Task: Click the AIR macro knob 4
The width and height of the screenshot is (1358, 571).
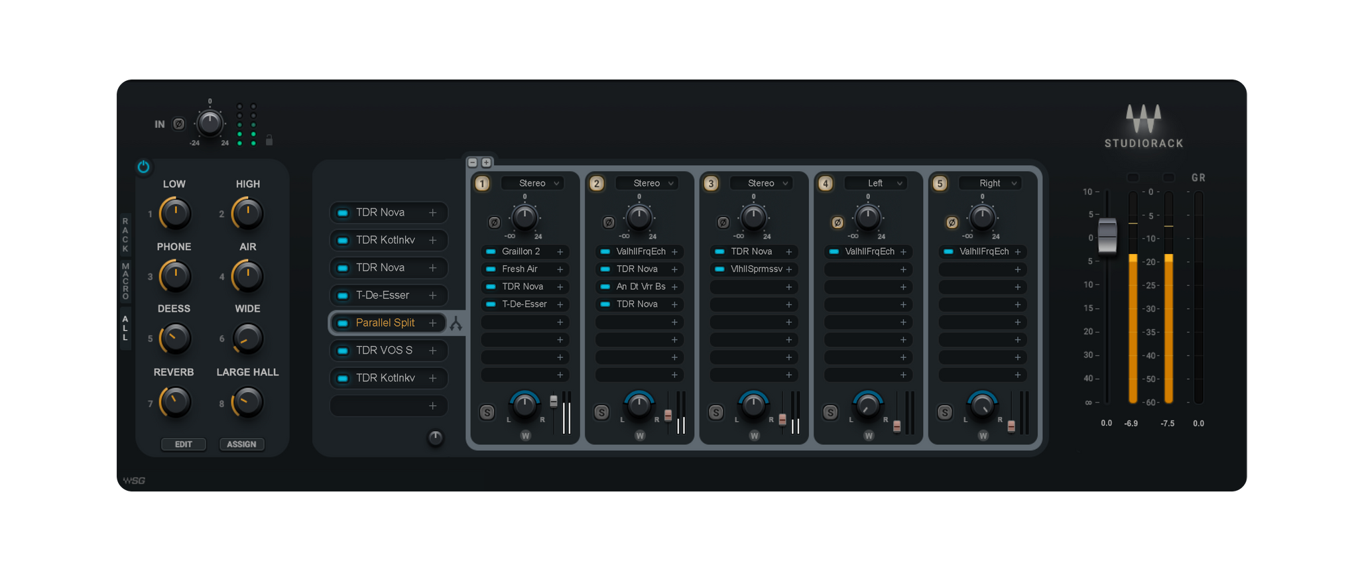Action: pyautogui.click(x=248, y=276)
